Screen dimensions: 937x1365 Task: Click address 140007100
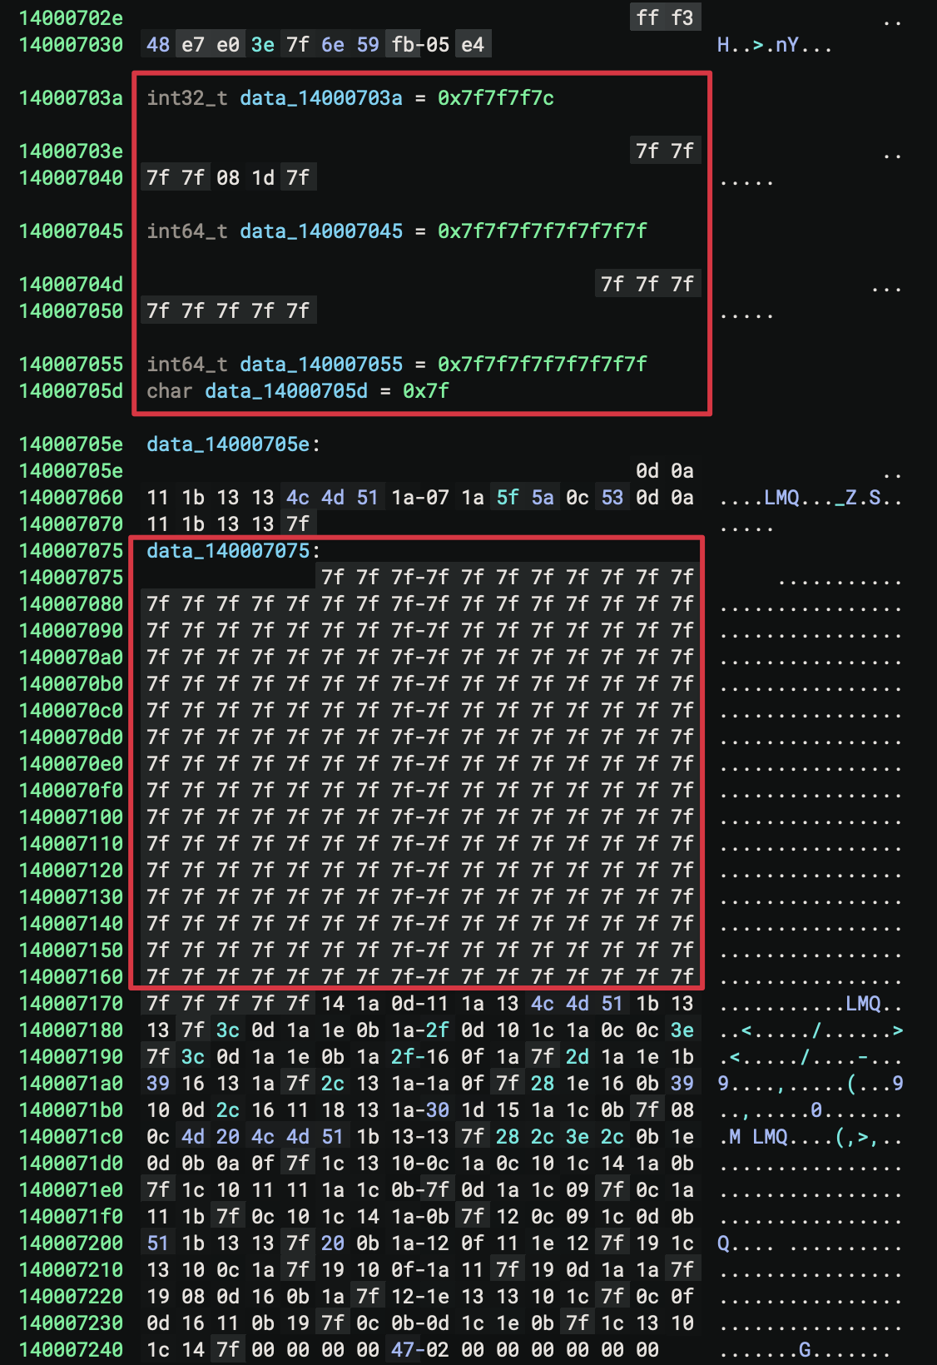pyautogui.click(x=71, y=817)
